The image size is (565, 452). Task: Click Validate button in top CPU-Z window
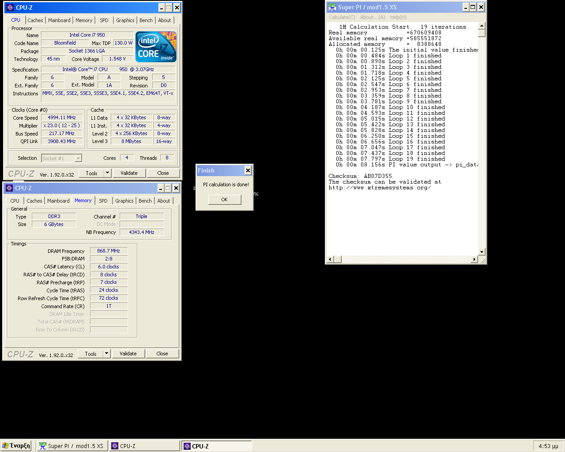tap(129, 173)
